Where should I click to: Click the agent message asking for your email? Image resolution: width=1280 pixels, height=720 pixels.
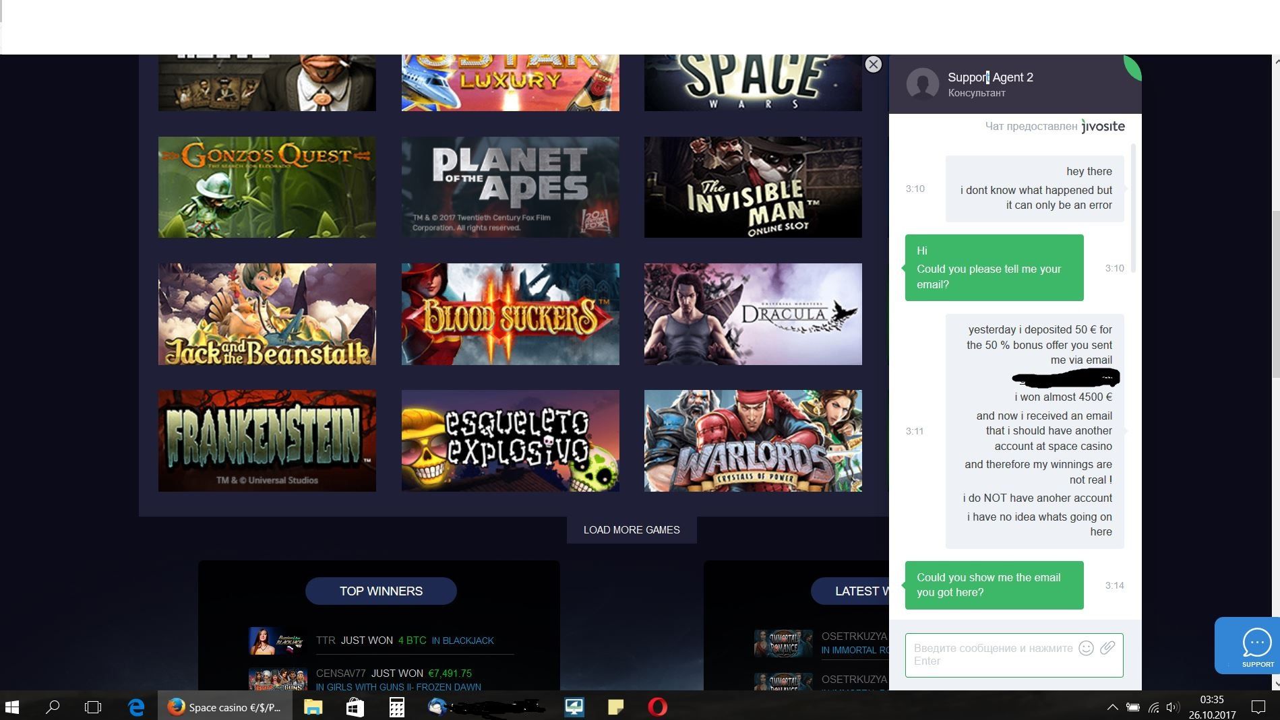[994, 267]
